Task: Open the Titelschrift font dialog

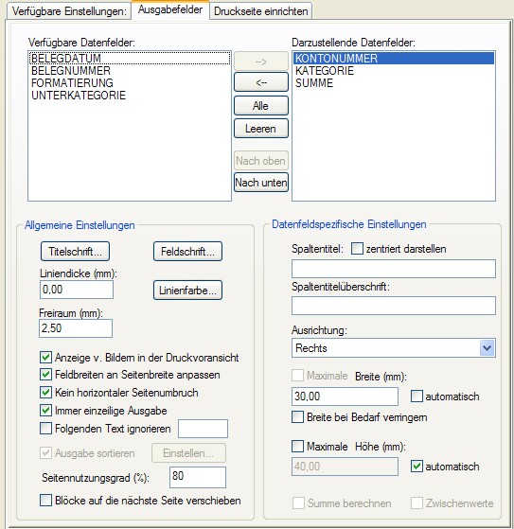Action: point(76,252)
